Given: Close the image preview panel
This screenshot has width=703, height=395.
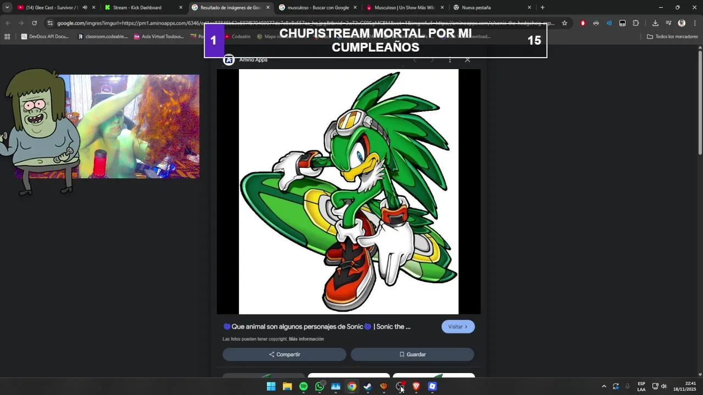Looking at the screenshot, I should click(467, 60).
